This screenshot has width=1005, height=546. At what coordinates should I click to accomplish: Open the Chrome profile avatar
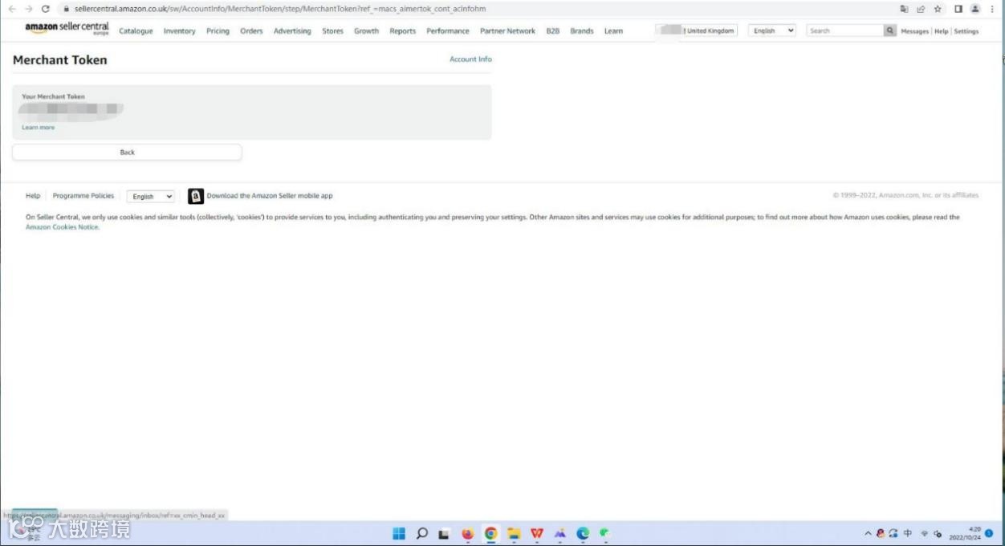pyautogui.click(x=975, y=9)
